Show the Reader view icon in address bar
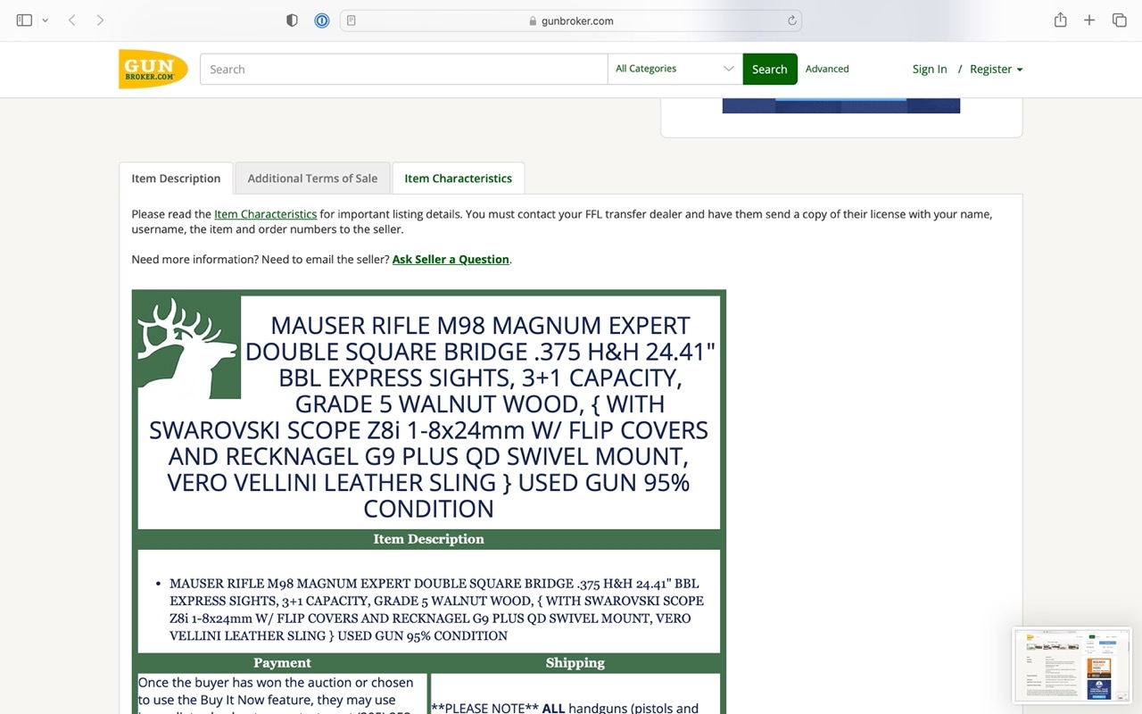1142x714 pixels. 352,21
